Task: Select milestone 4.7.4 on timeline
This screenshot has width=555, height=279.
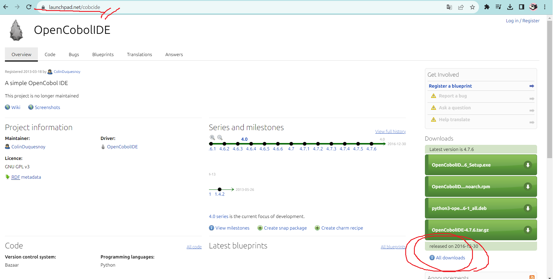Action: pyautogui.click(x=345, y=149)
